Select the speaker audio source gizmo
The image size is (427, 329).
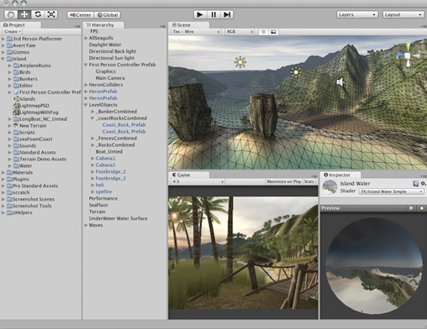click(340, 82)
